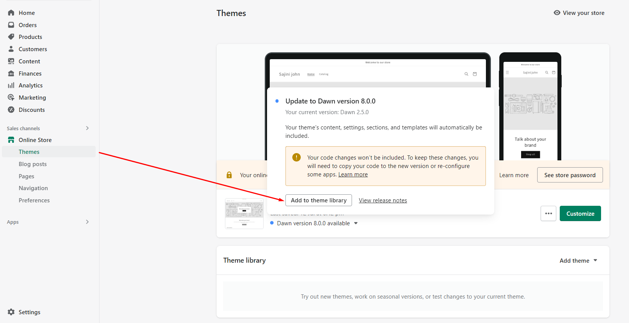
Task: Click Update to Dawn version 8.0.0 heading
Action: [331, 101]
